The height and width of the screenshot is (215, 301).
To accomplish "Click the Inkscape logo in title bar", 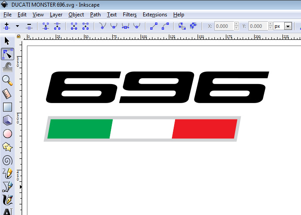I will (x=4, y=4).
